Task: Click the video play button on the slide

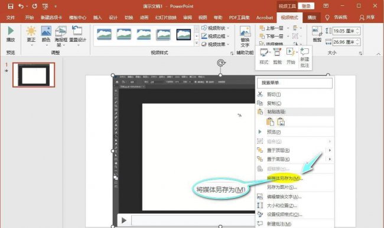Action: point(124,220)
